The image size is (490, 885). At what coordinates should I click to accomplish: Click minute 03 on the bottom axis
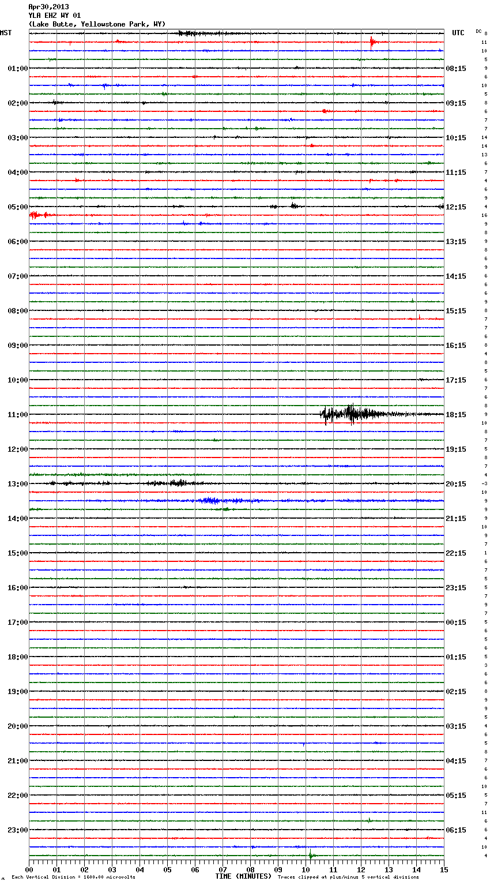(x=112, y=869)
